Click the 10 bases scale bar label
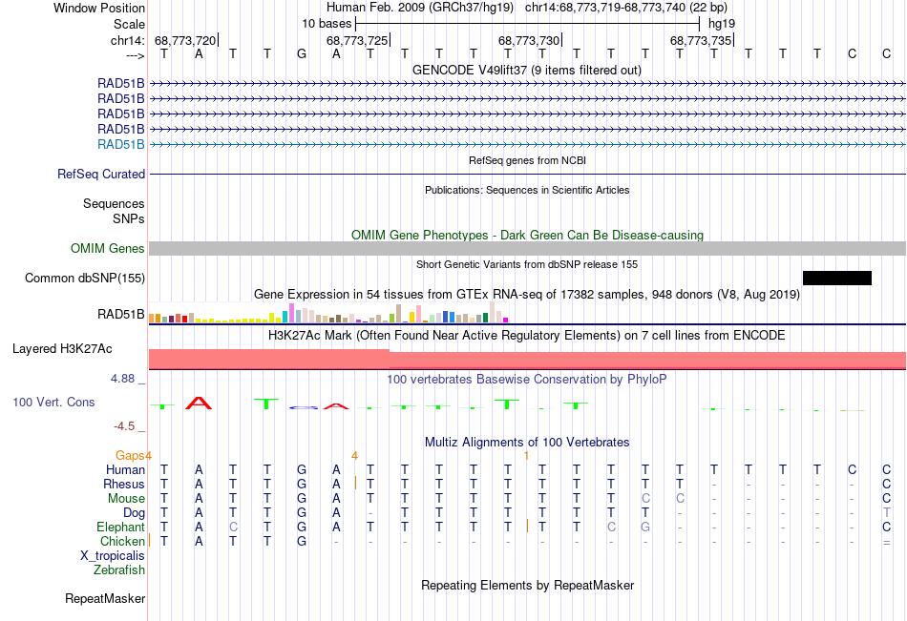This screenshot has width=907, height=621. 327,24
